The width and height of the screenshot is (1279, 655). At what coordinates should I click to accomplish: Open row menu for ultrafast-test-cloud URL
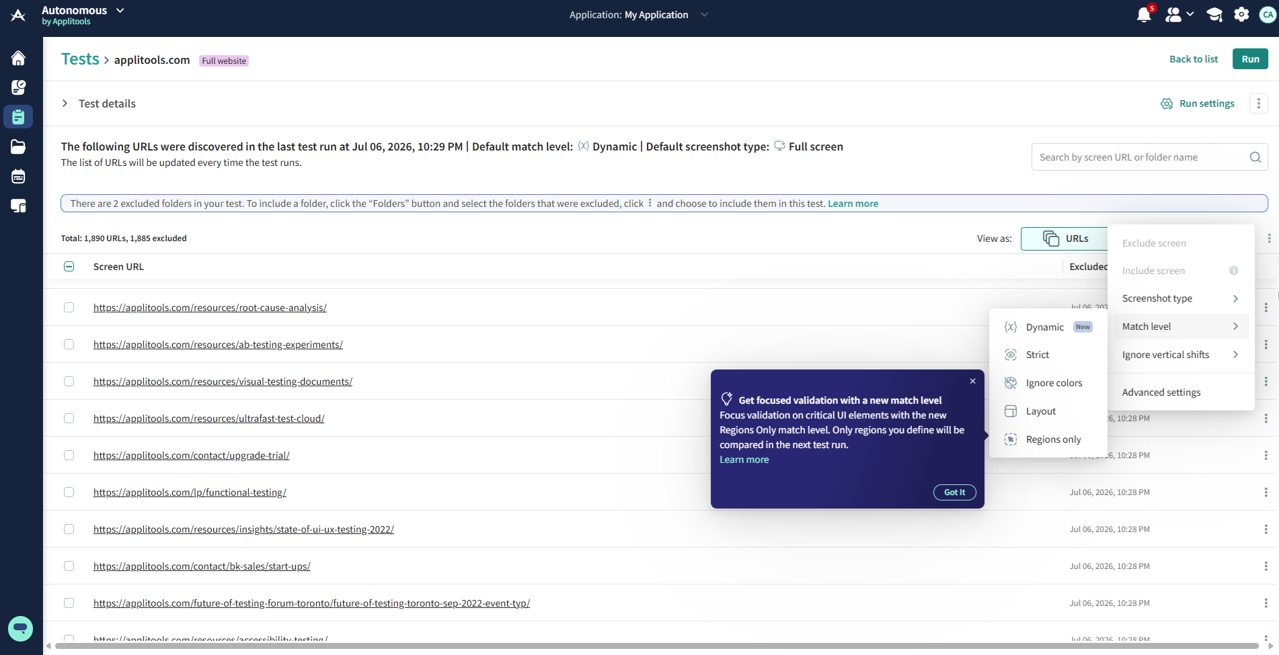(x=1266, y=419)
